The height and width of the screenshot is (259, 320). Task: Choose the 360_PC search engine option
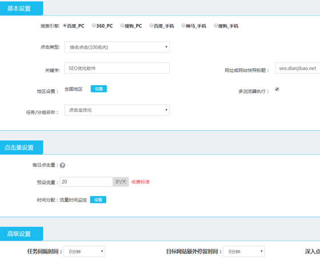[94, 25]
